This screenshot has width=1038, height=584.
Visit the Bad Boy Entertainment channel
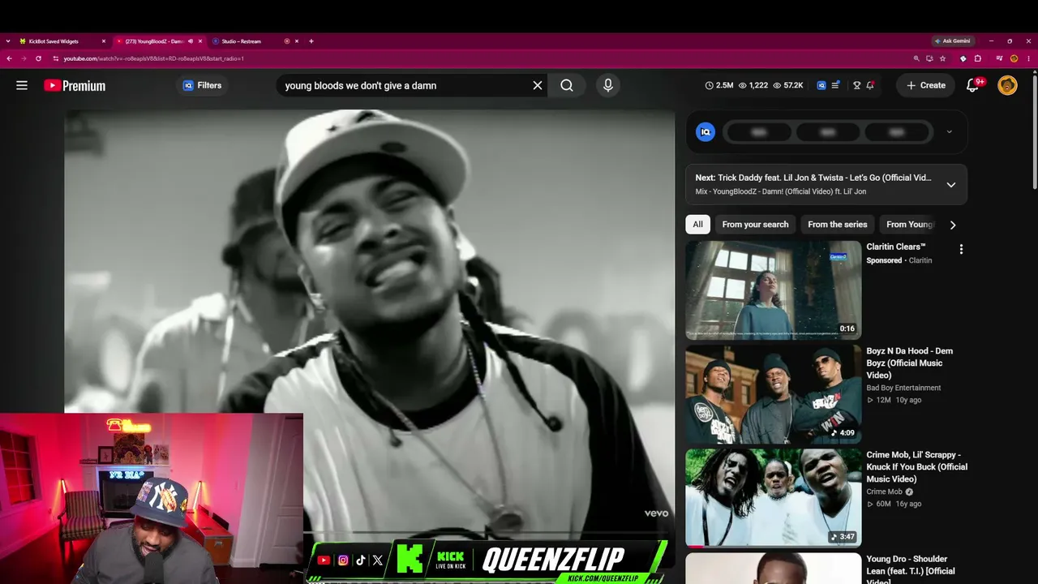pos(903,388)
